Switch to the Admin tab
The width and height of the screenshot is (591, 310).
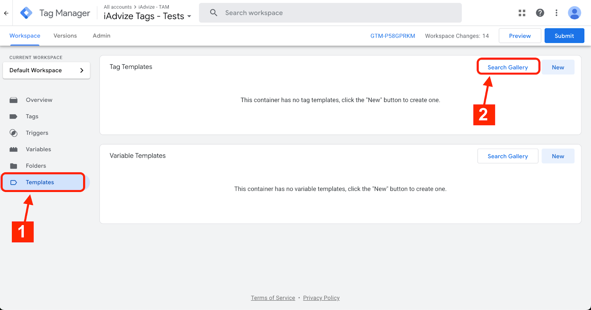click(101, 36)
